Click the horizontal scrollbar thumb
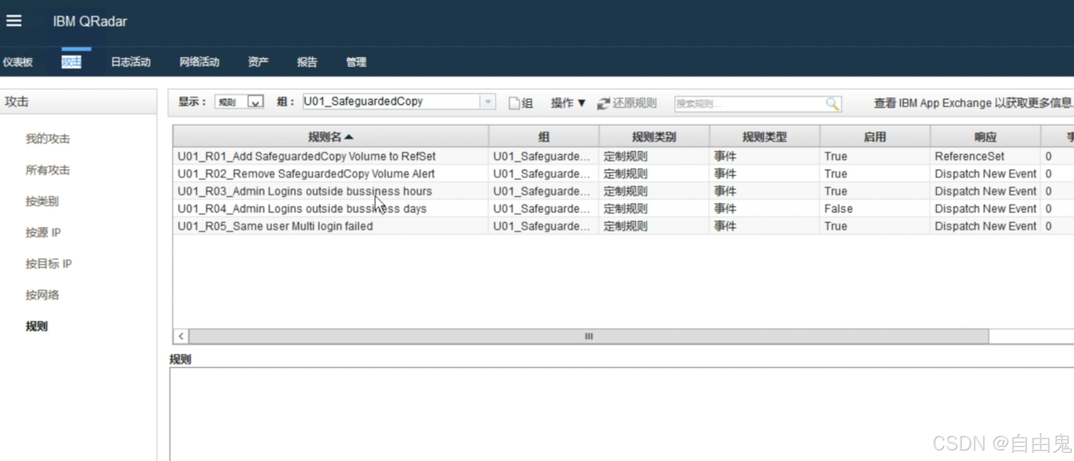The height and width of the screenshot is (461, 1074). 589,336
